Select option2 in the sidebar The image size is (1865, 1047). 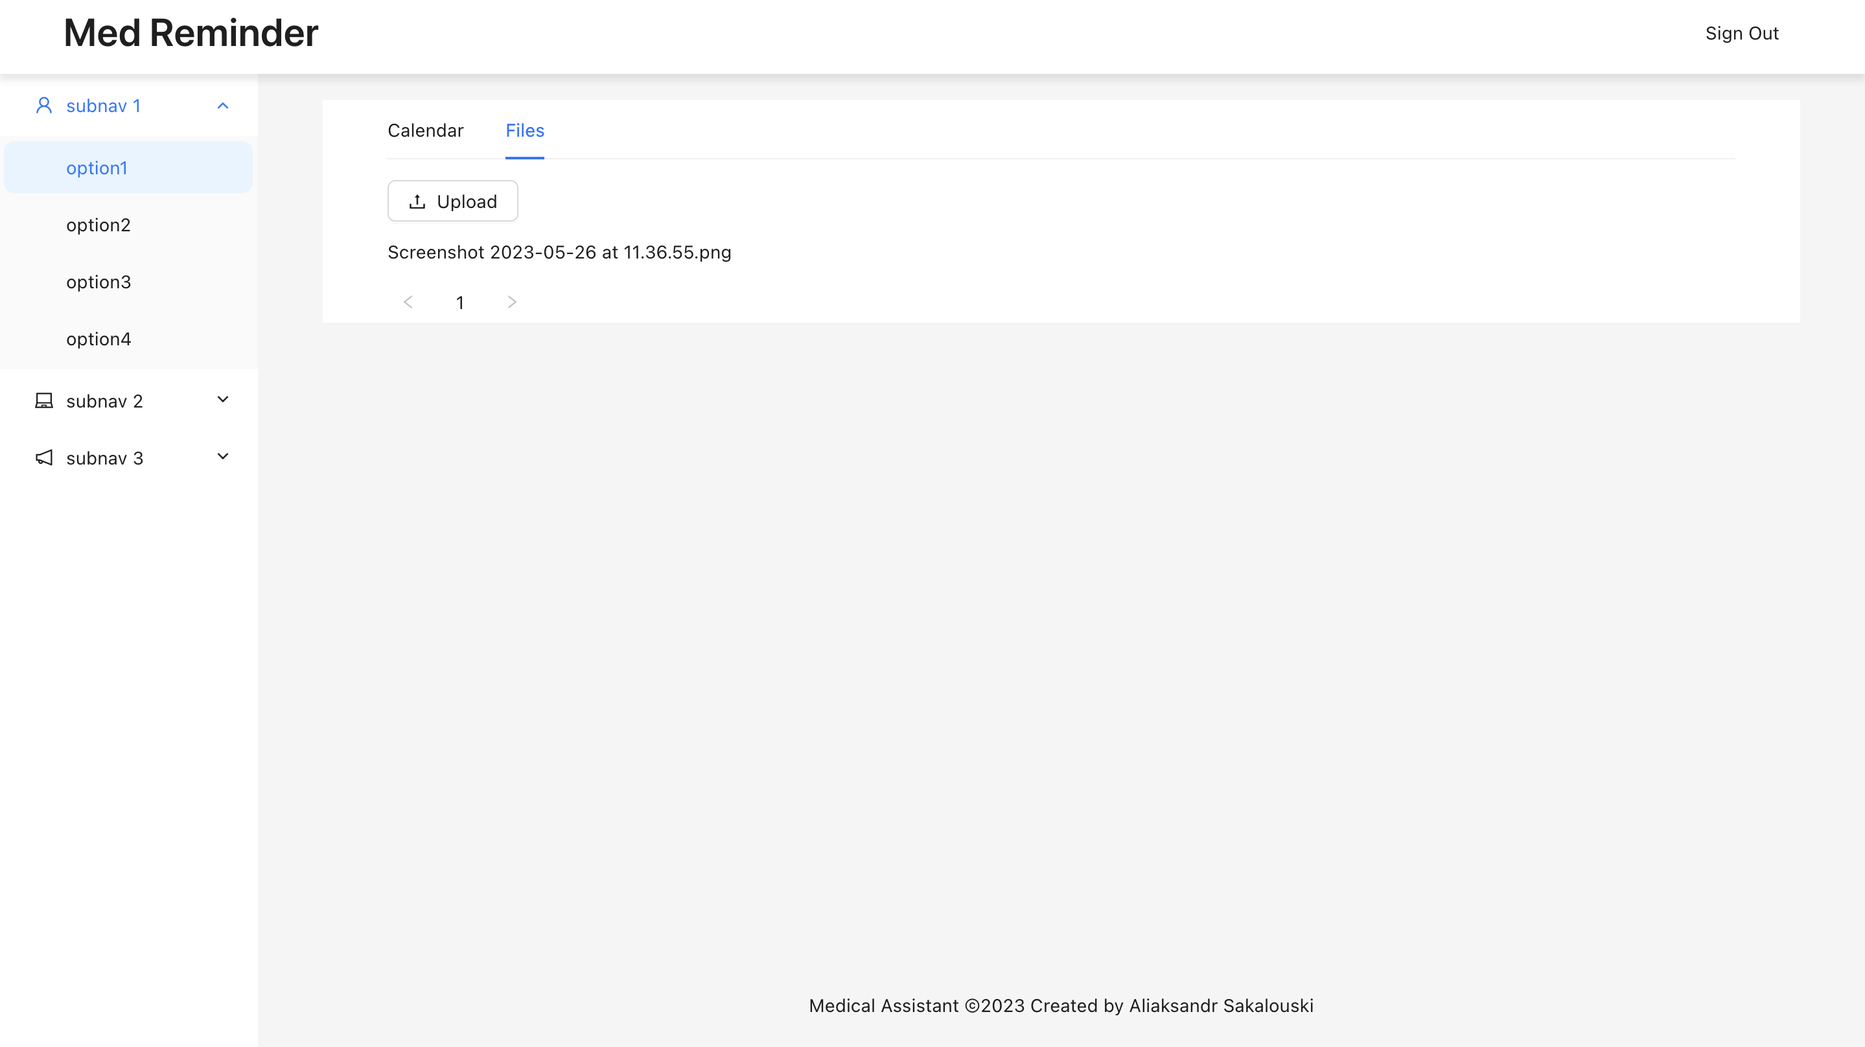point(98,225)
